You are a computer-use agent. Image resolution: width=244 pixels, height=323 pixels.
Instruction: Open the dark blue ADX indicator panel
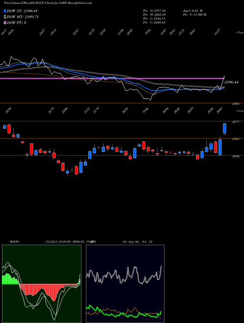(x=125, y=284)
